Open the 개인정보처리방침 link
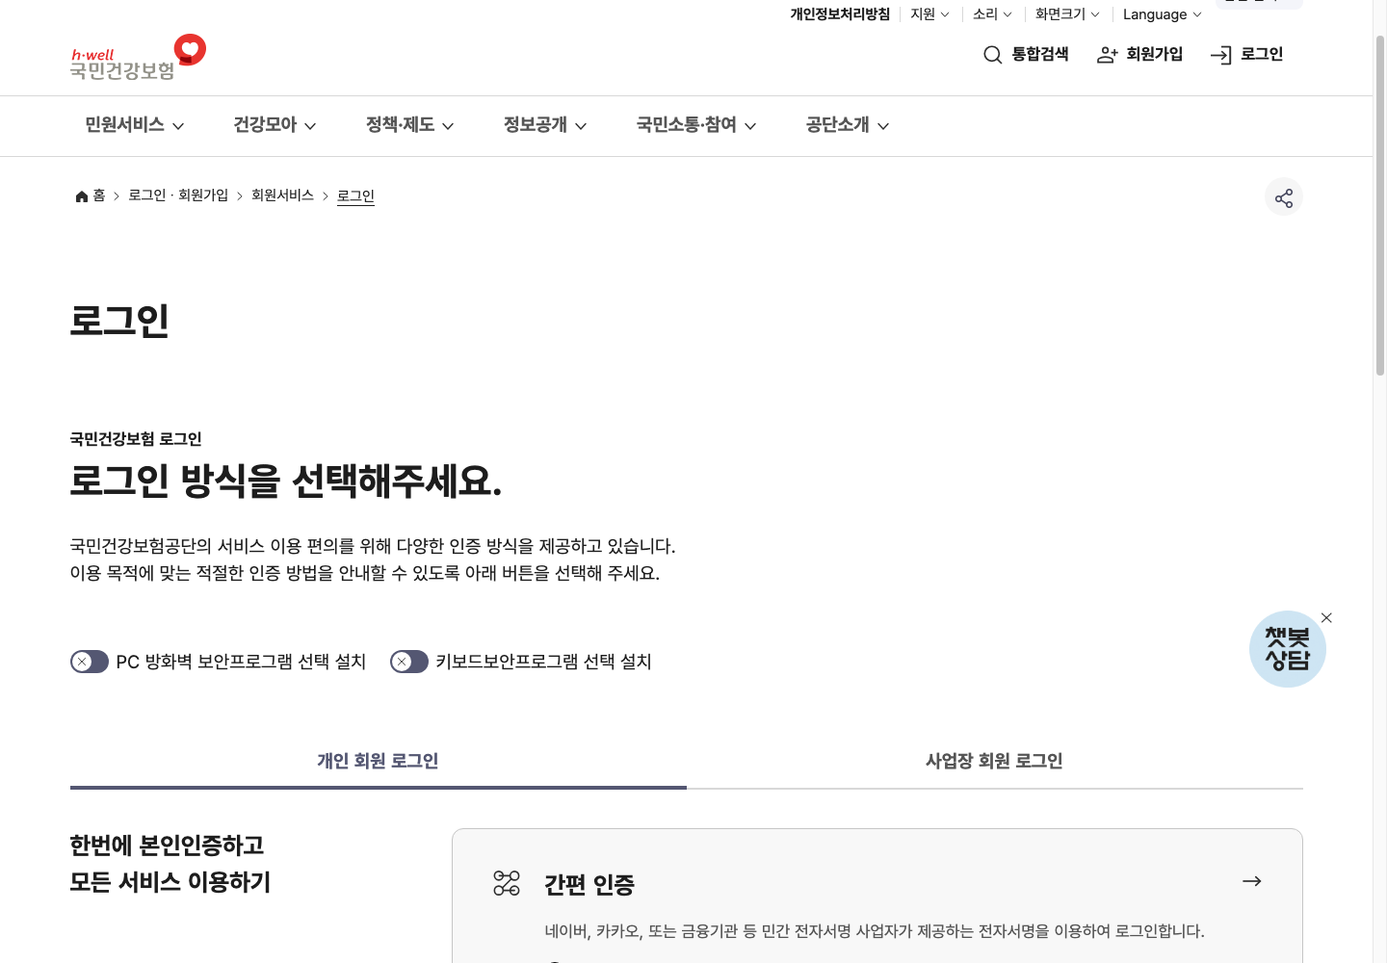The image size is (1387, 963). click(x=840, y=14)
